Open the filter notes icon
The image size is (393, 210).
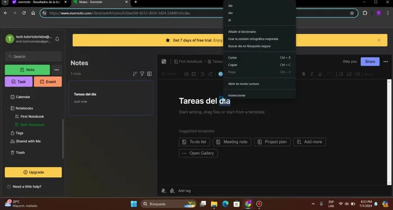[x=142, y=74]
